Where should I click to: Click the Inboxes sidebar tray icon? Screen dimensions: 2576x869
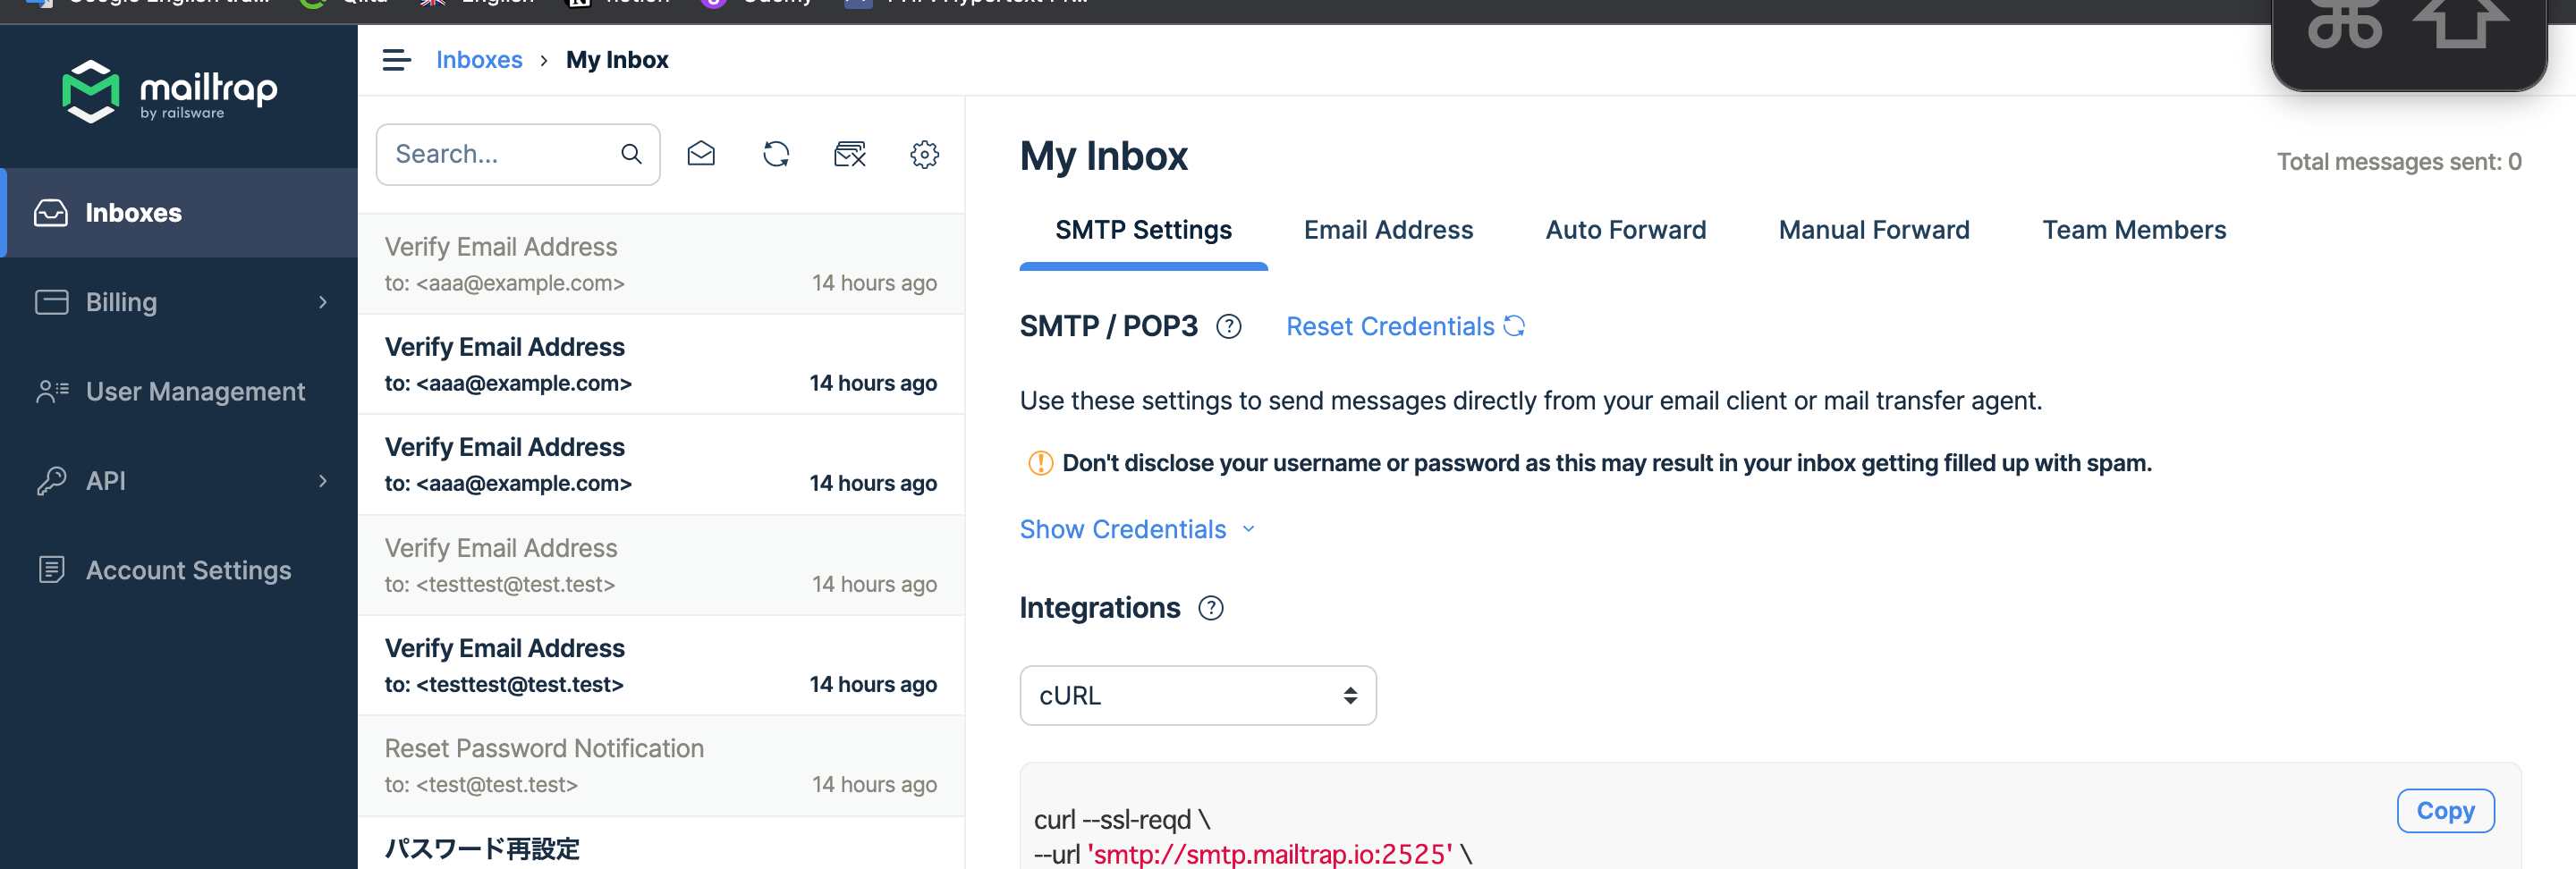pos(51,213)
